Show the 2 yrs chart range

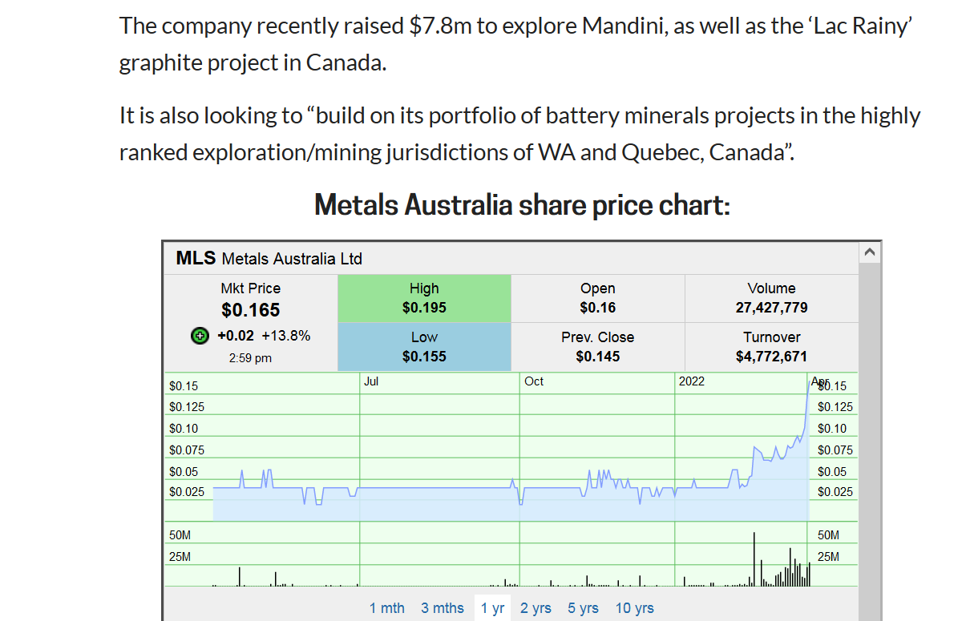536,608
